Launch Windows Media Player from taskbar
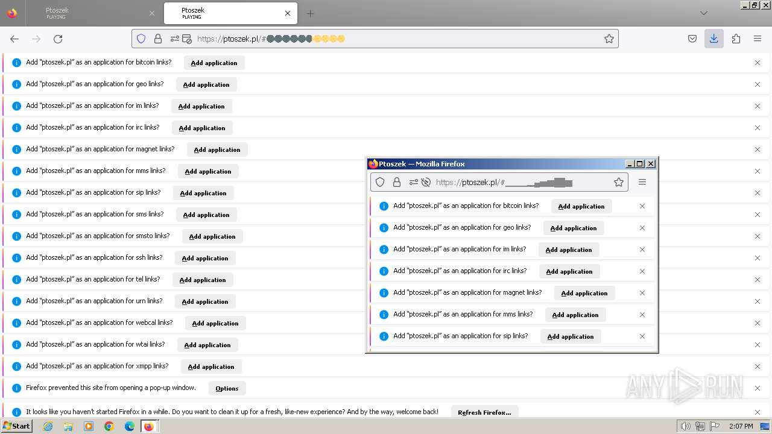The image size is (772, 434). 89,426
